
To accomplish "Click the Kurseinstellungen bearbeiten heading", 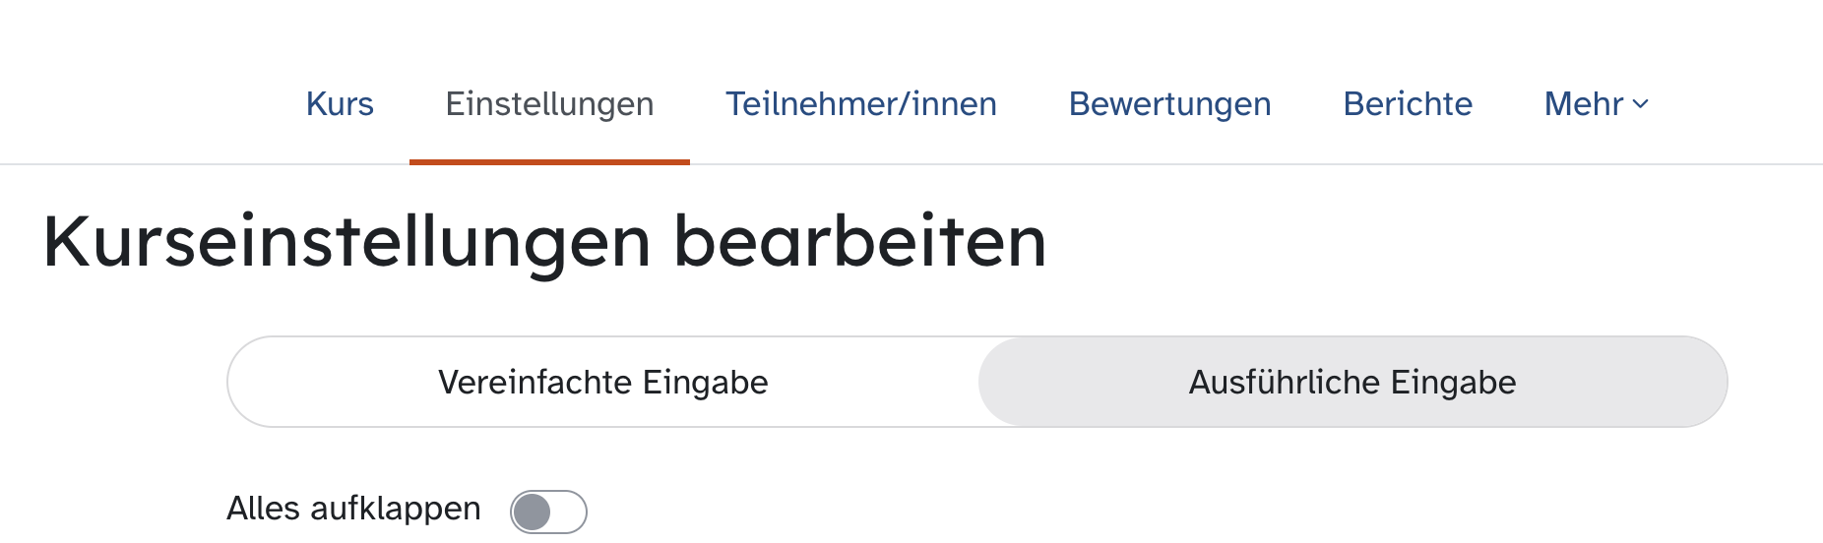I will [x=544, y=242].
